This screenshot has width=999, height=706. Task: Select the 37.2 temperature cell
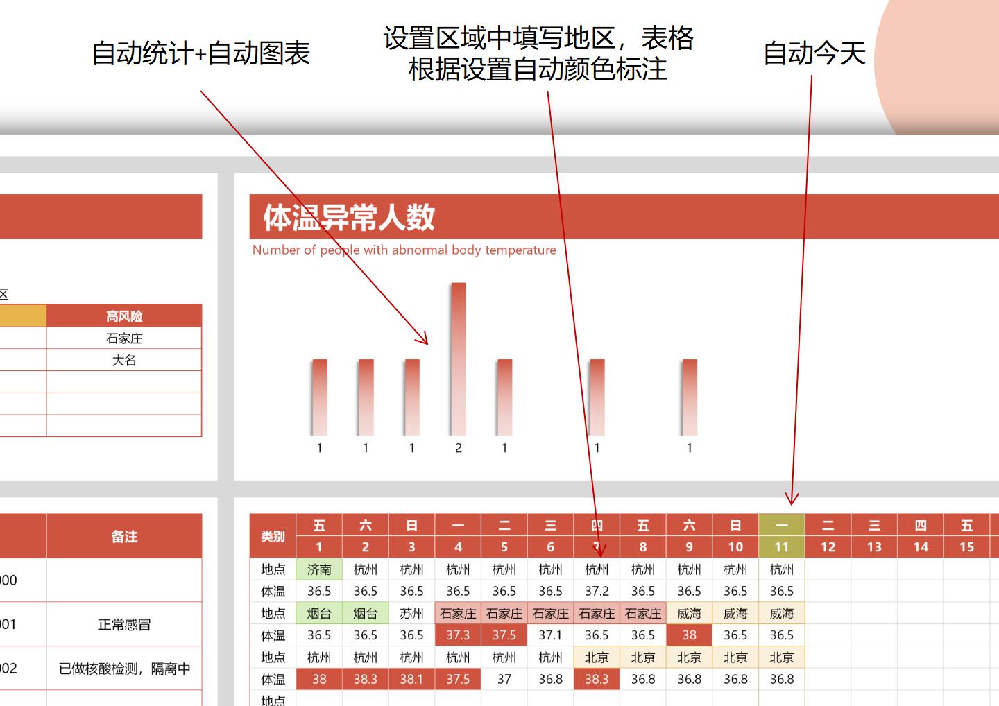click(x=597, y=591)
